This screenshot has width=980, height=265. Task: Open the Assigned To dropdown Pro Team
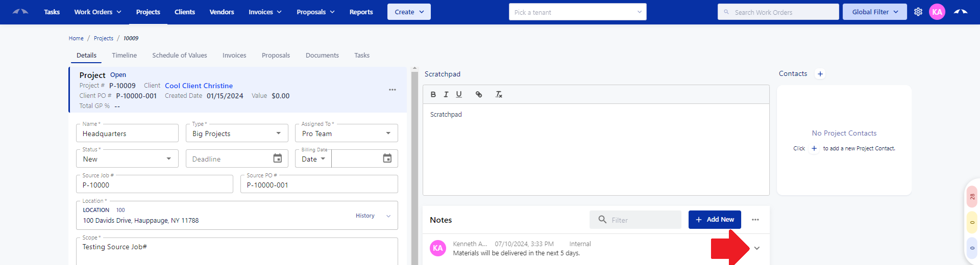pos(347,133)
